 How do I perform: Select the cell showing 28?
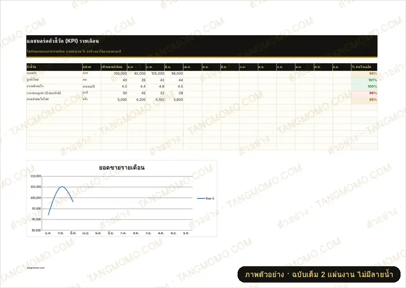tap(174, 93)
